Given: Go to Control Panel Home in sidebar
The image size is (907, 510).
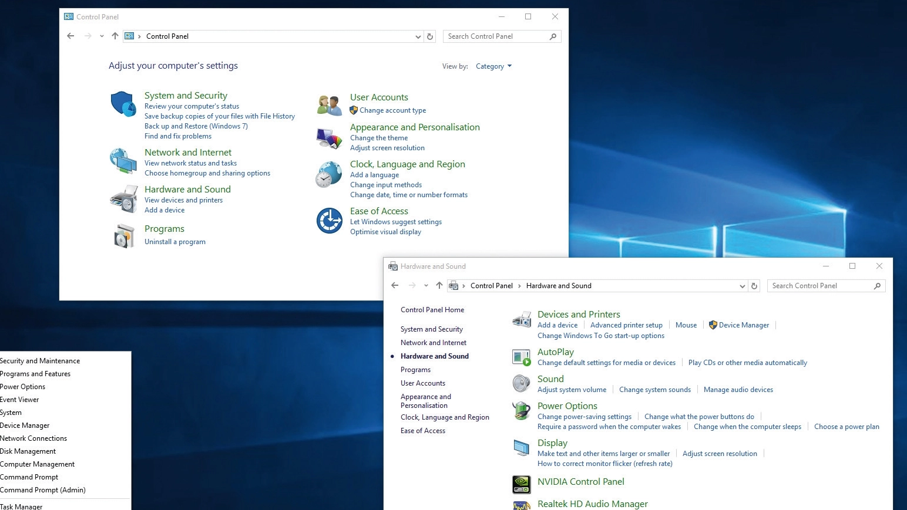Looking at the screenshot, I should coord(432,310).
